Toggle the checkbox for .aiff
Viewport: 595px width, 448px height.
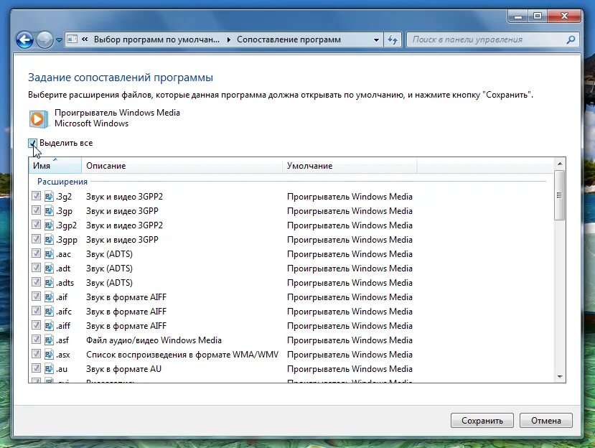tap(36, 325)
